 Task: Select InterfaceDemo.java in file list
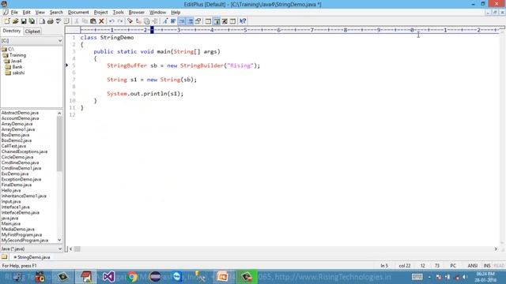point(21,212)
